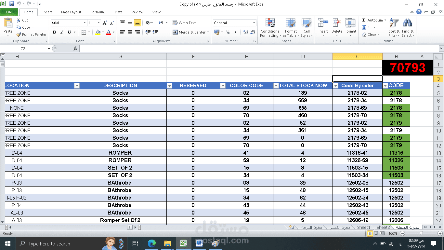The height and width of the screenshot is (250, 444).
Task: Switch to the Review tab
Action: pos(137,12)
